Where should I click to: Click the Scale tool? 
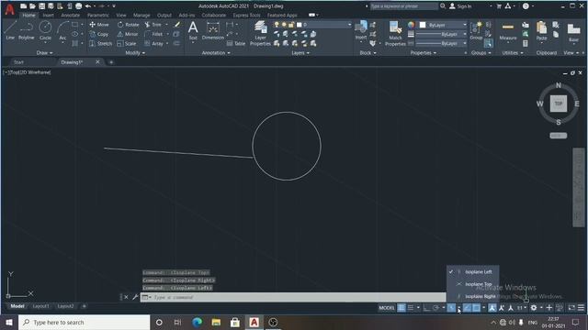click(127, 43)
